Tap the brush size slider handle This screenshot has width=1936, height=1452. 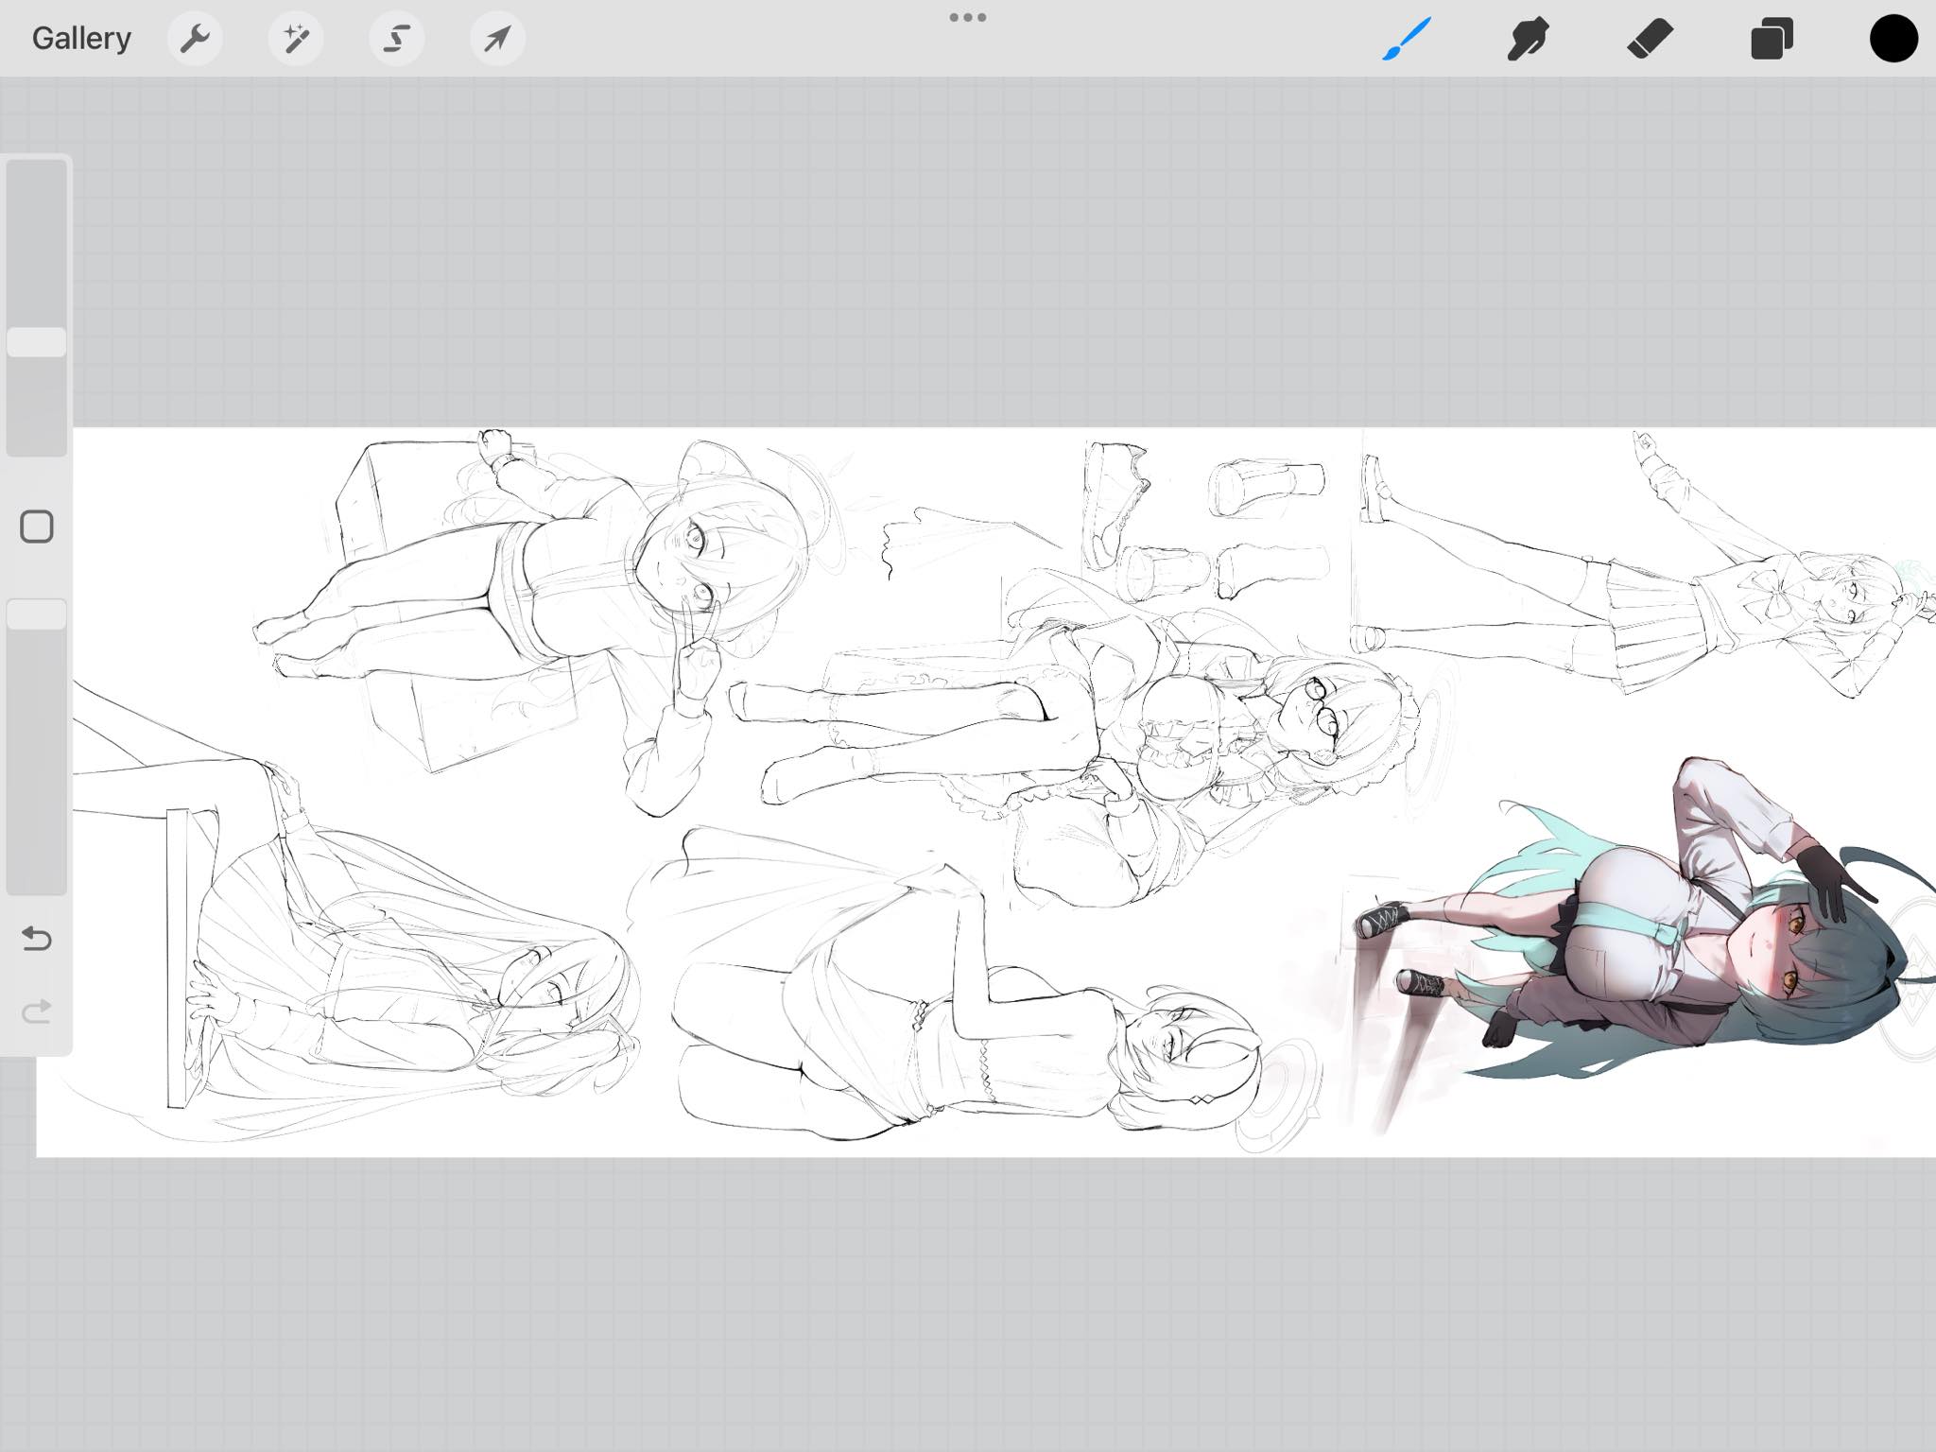pyautogui.click(x=37, y=342)
